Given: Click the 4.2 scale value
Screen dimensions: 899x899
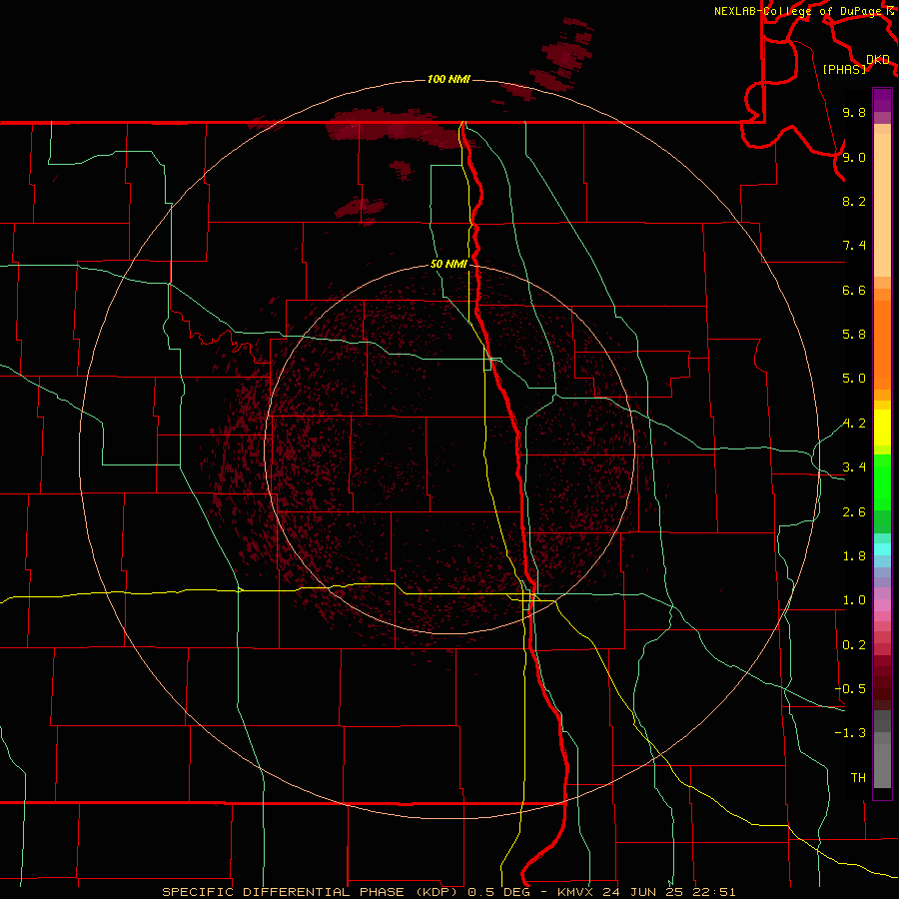Looking at the screenshot, I should (x=854, y=424).
